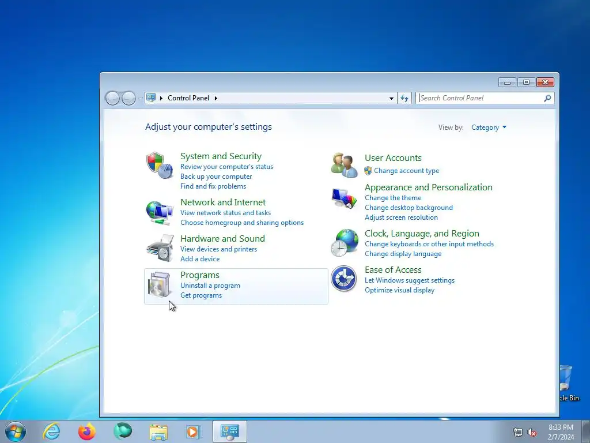Open the System and Security shield icon
Screen dimensions: 590x443
coord(160,166)
